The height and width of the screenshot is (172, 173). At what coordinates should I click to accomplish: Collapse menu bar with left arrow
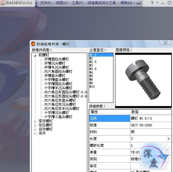click(x=36, y=3)
